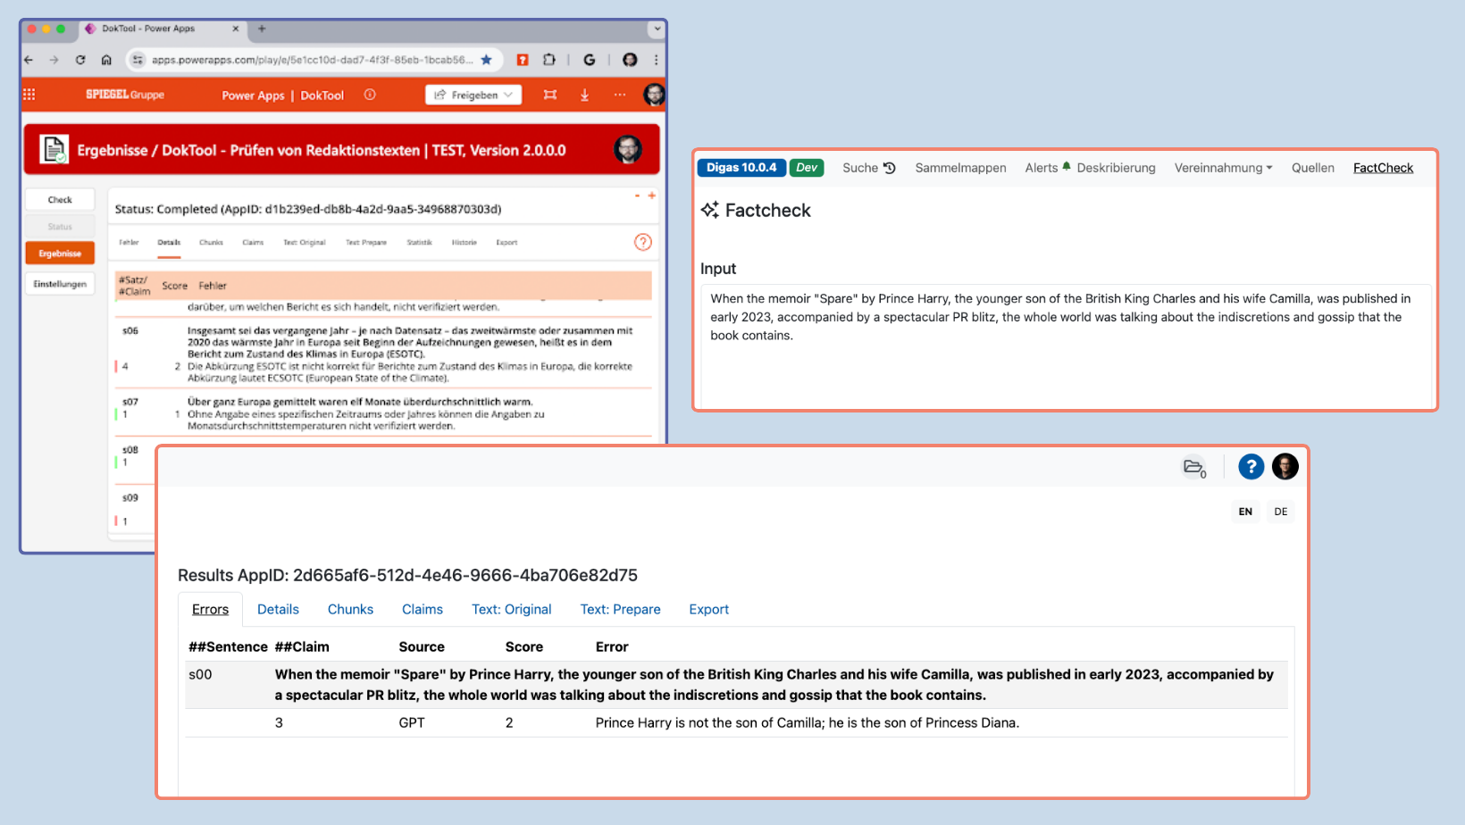Click the download arrow icon in Power Apps bar
This screenshot has width=1465, height=825.
(584, 95)
